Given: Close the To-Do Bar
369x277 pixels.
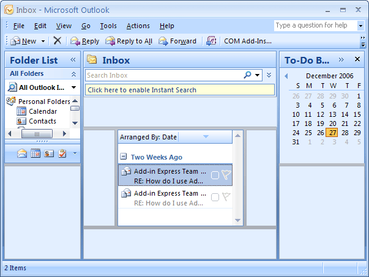Looking at the screenshot, I should tap(357, 59).
